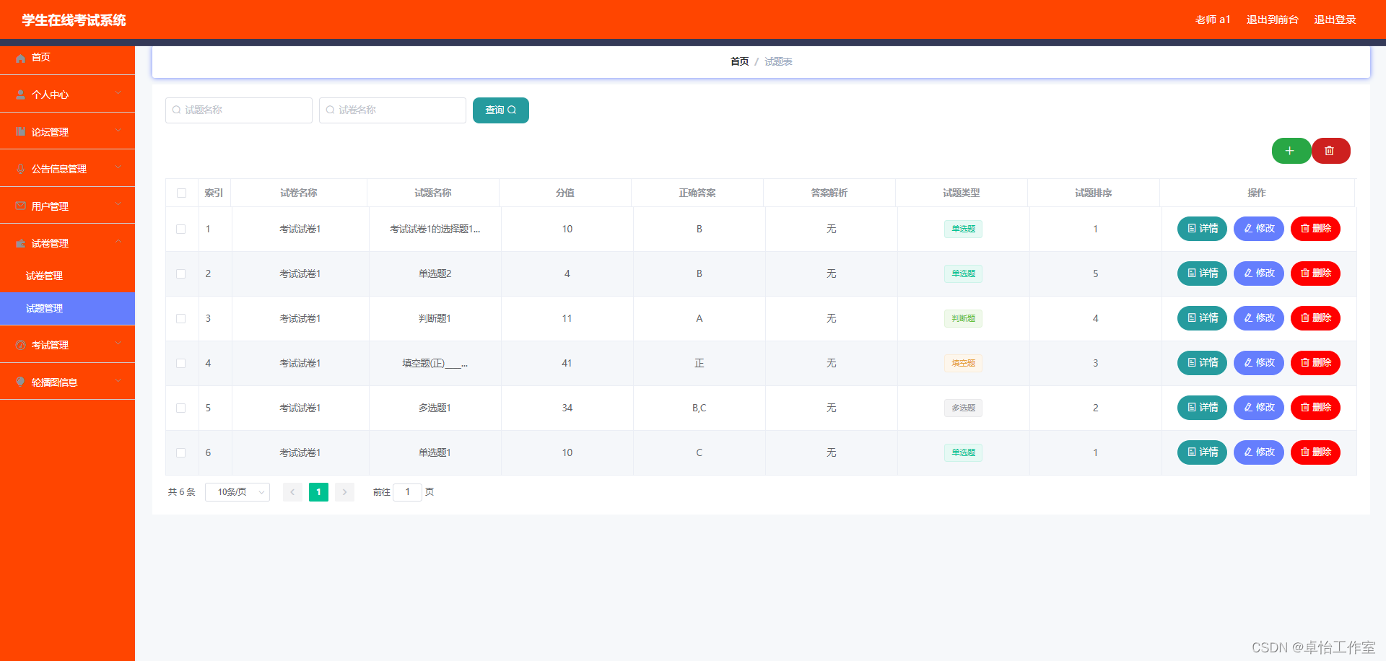1386x661 pixels.
Task: Expand the 用户管理 menu chevron
Action: tap(118, 205)
